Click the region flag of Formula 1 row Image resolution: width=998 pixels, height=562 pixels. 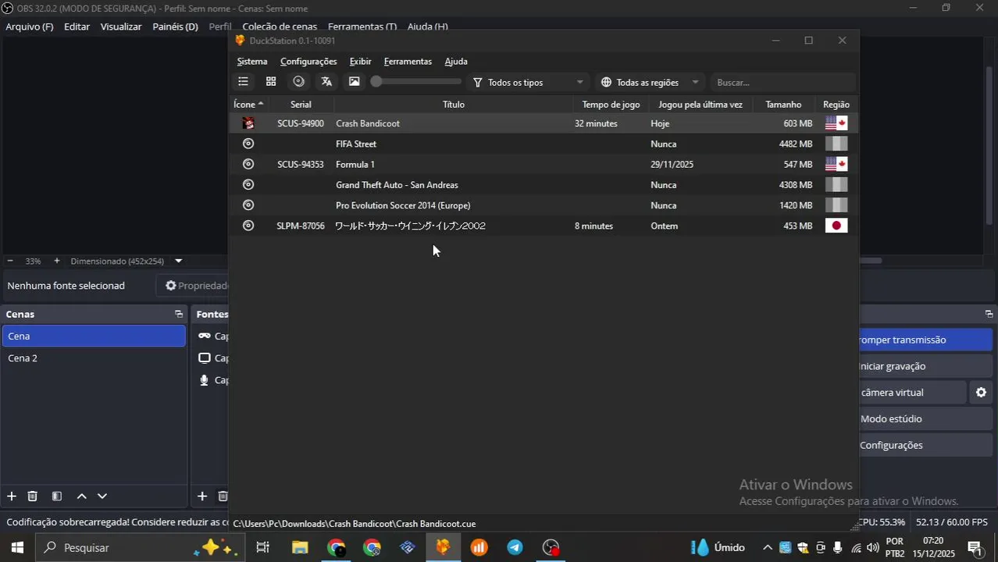[836, 164]
